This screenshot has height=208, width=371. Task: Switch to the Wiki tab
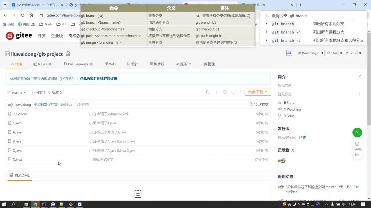click(110, 64)
